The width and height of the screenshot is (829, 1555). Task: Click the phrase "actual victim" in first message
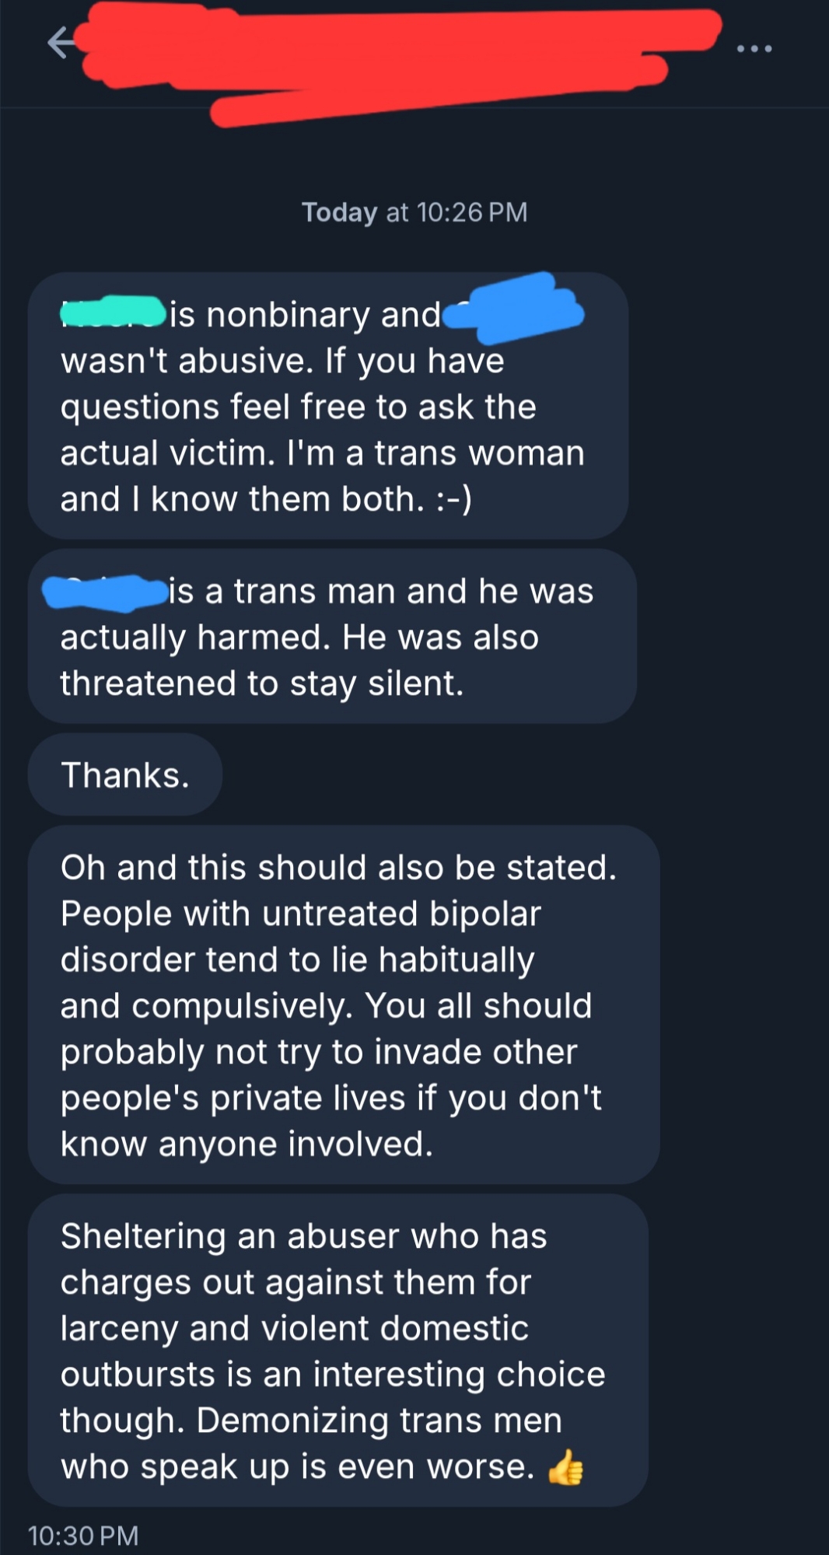(x=166, y=453)
